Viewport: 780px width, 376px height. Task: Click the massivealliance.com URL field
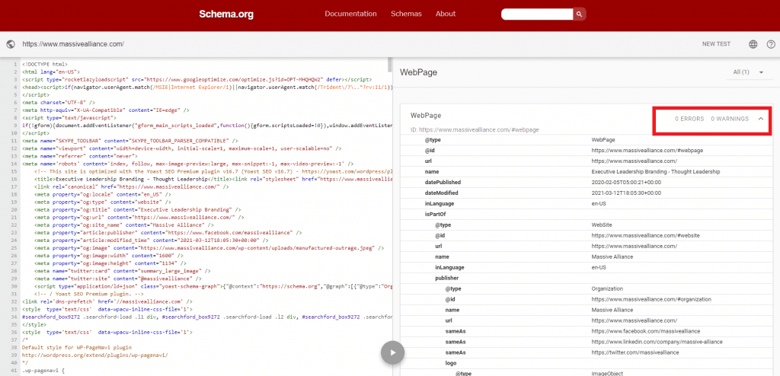72,44
